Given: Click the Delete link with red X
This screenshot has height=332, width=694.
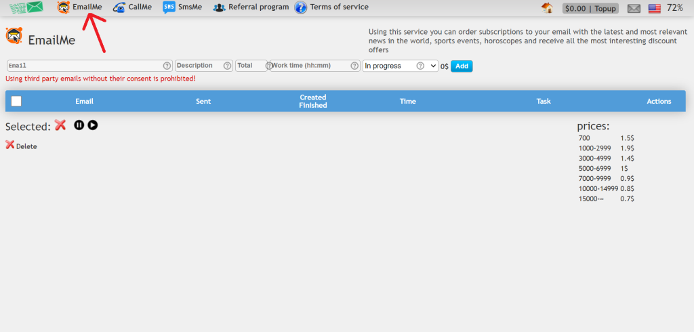Looking at the screenshot, I should (21, 145).
